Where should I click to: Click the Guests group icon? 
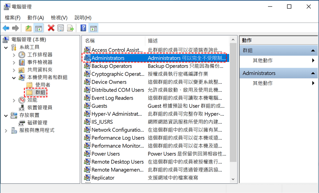coord(87,106)
